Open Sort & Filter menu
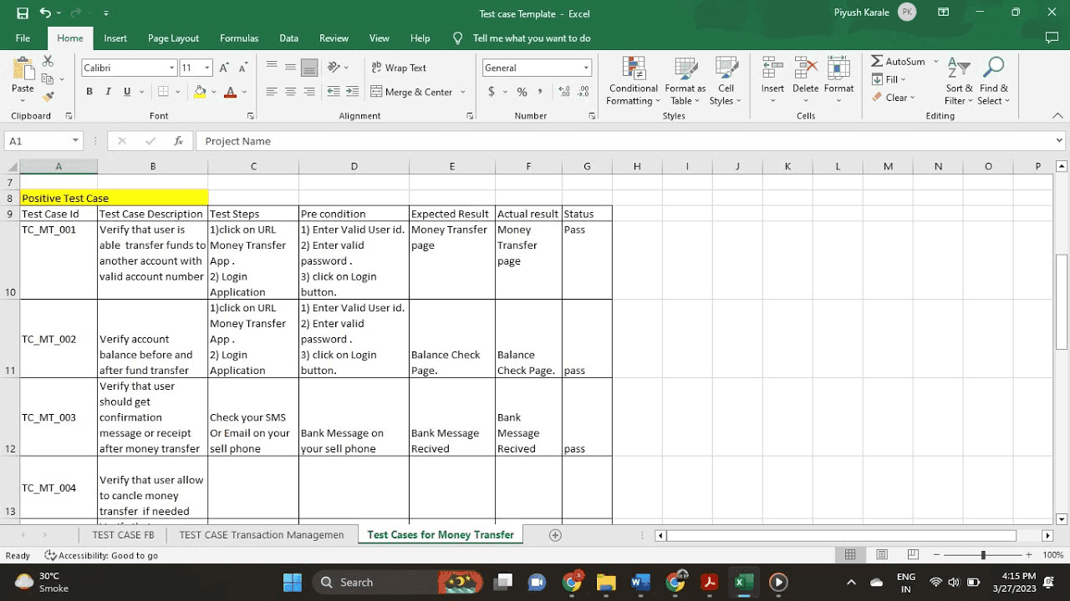The width and height of the screenshot is (1070, 601). click(x=959, y=81)
